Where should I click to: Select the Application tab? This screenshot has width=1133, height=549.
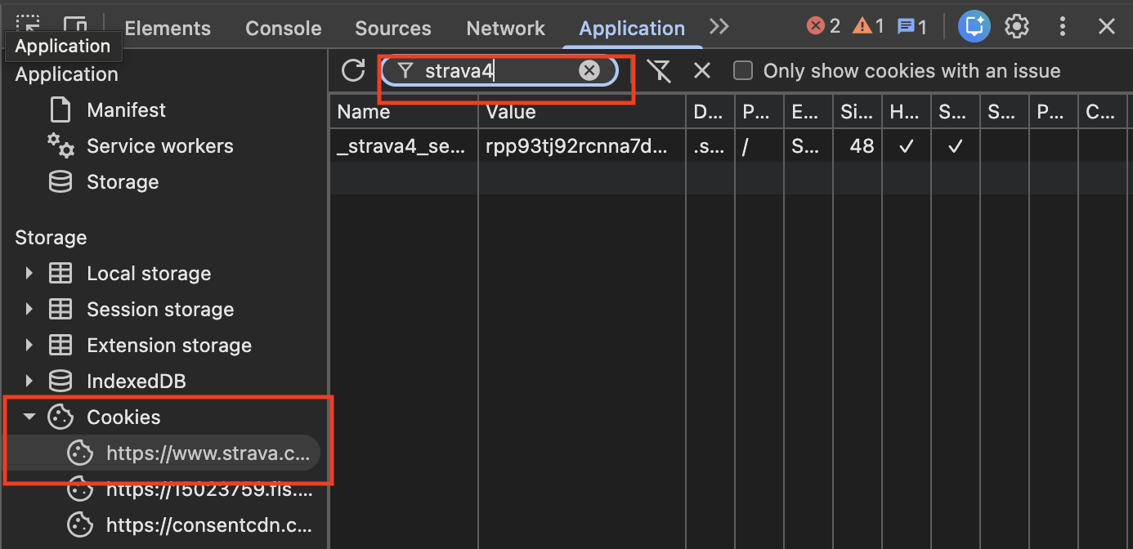point(632,28)
